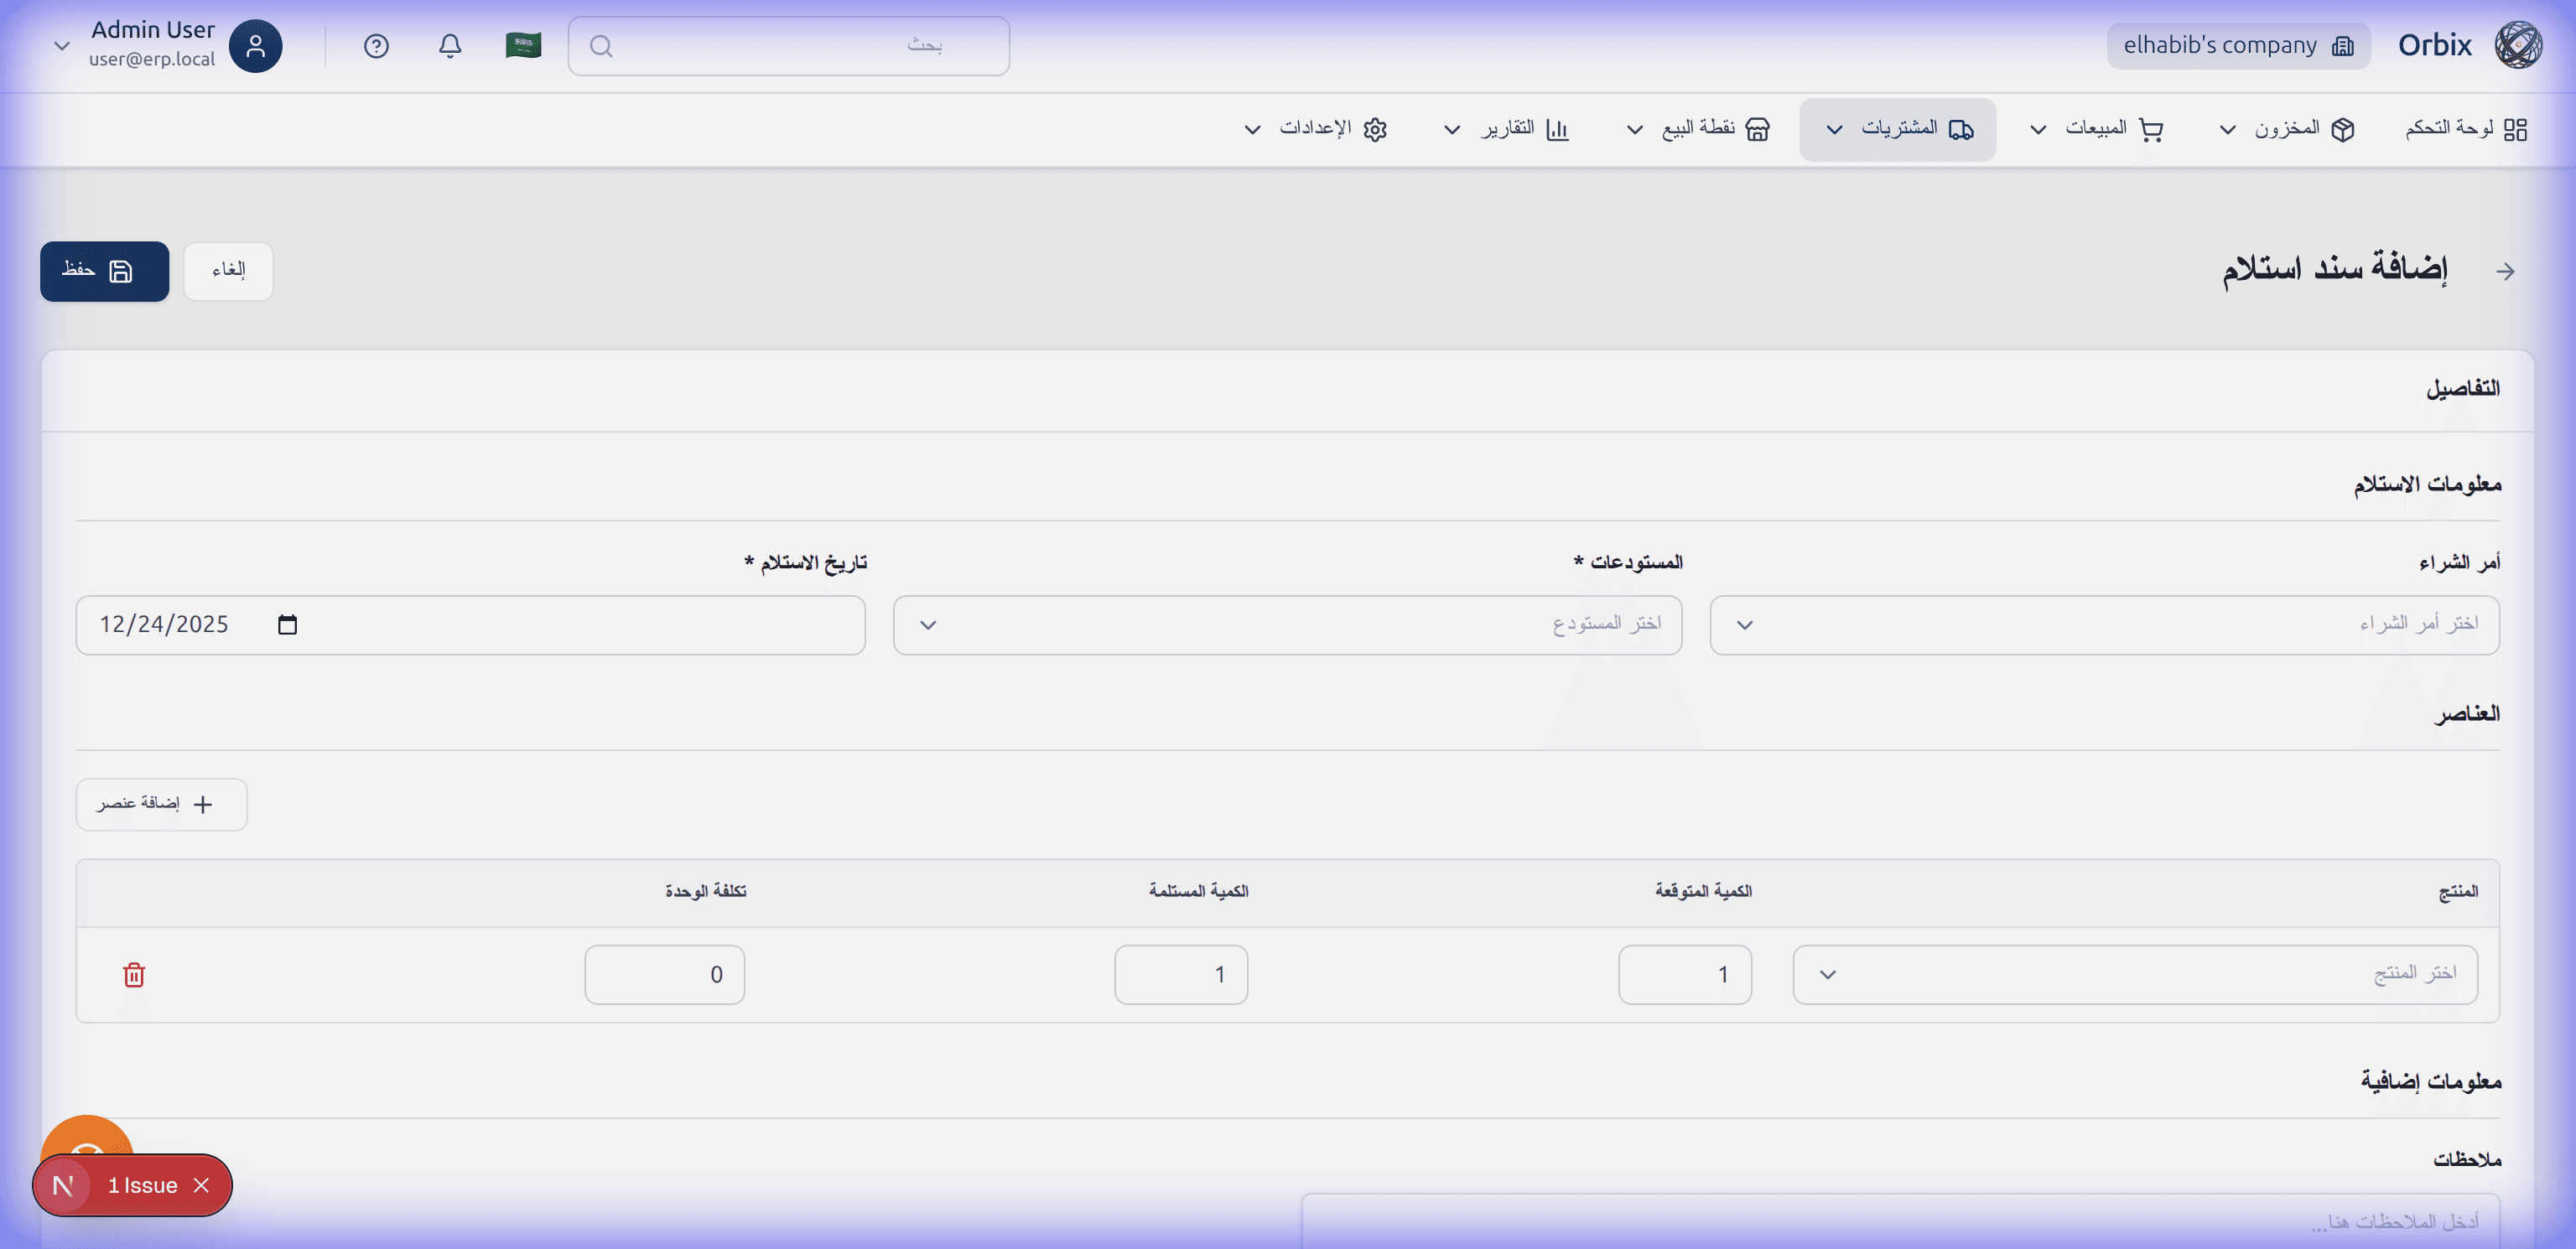Click the unit cost input field

tap(664, 974)
